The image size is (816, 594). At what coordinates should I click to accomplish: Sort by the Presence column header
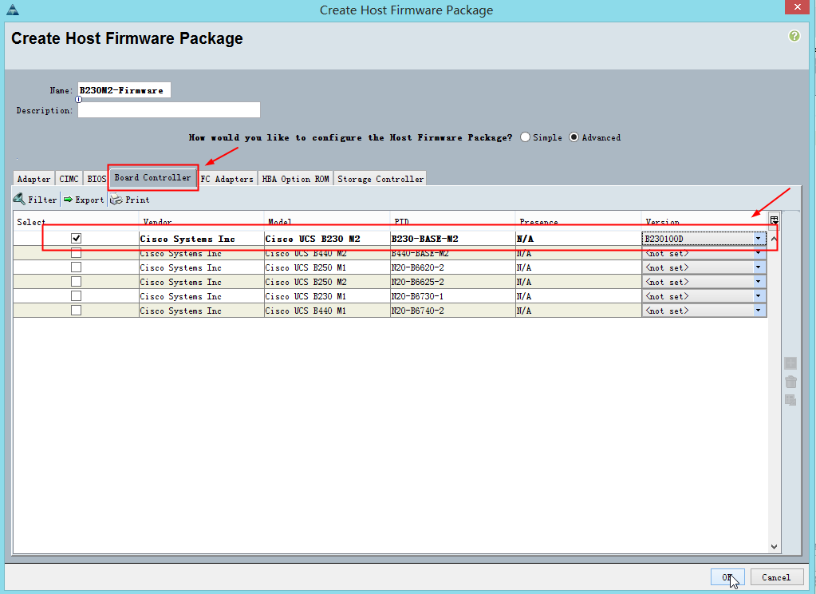pyautogui.click(x=578, y=221)
